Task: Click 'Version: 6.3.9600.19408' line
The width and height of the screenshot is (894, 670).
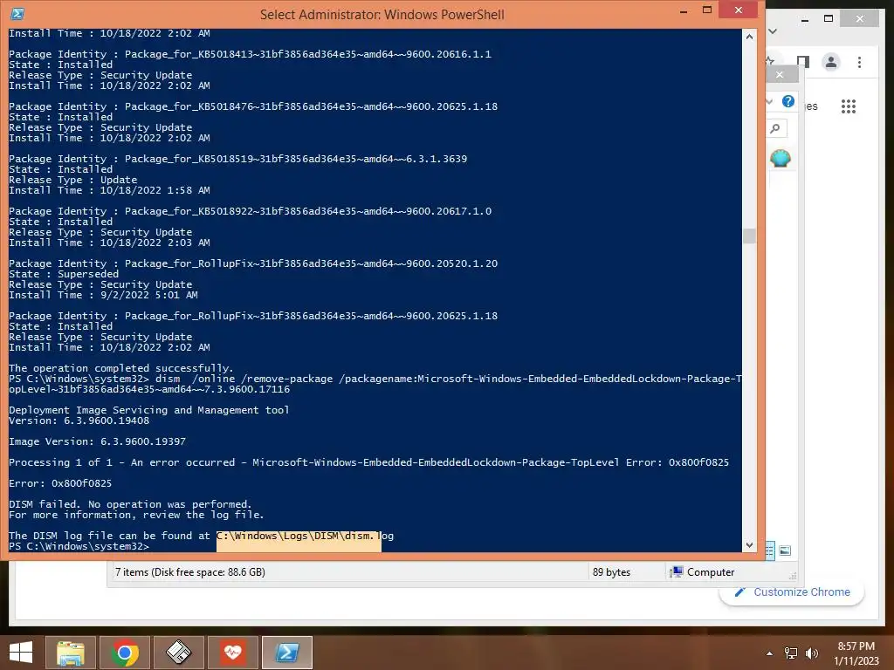Action: coord(79,420)
